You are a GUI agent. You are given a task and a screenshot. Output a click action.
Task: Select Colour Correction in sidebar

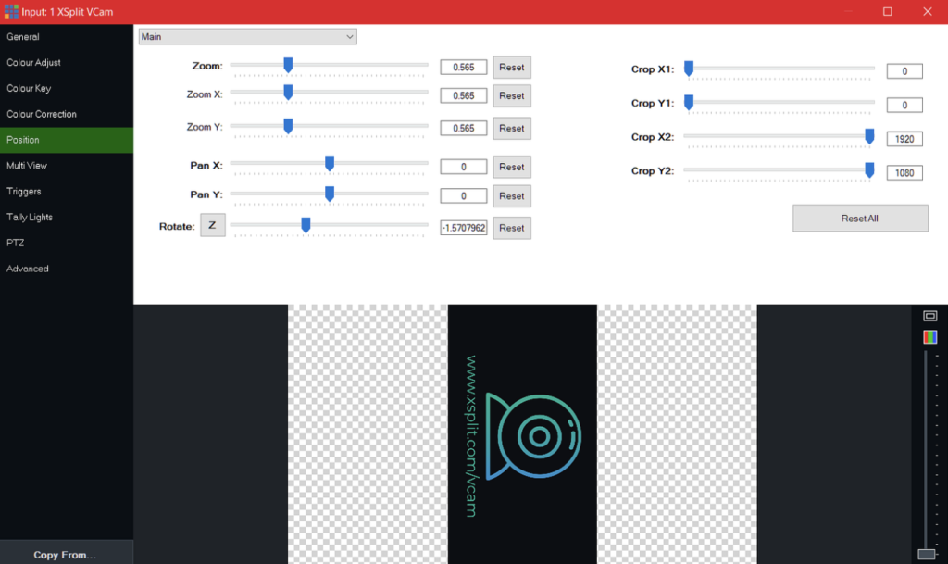tap(67, 114)
